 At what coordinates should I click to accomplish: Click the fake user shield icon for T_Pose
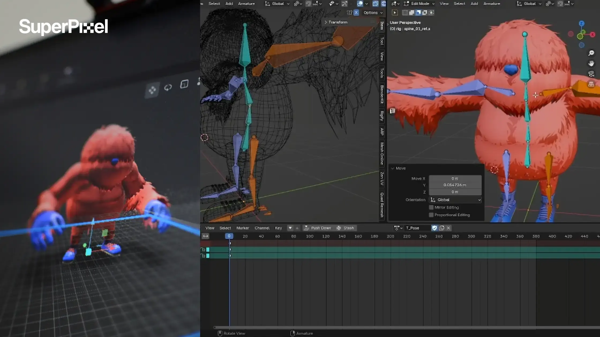click(434, 228)
